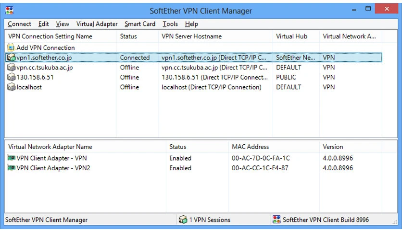402x232 pixels.
Task: Select Add VPN Connection entry
Action: click(46, 48)
